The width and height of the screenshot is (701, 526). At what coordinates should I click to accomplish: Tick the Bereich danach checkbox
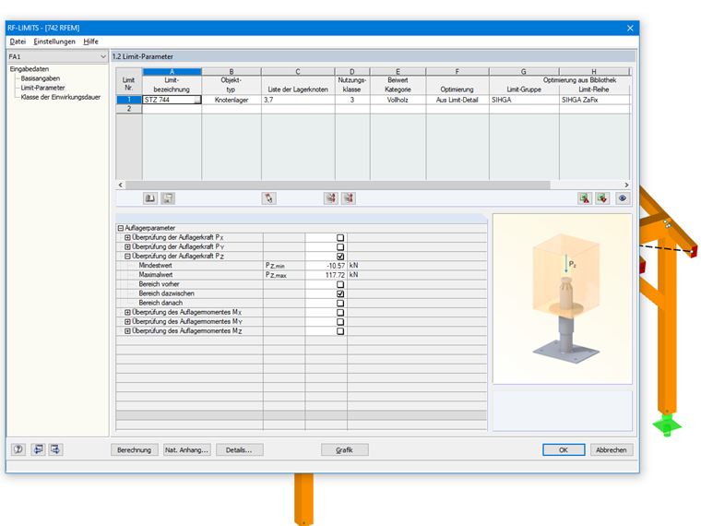coord(340,304)
